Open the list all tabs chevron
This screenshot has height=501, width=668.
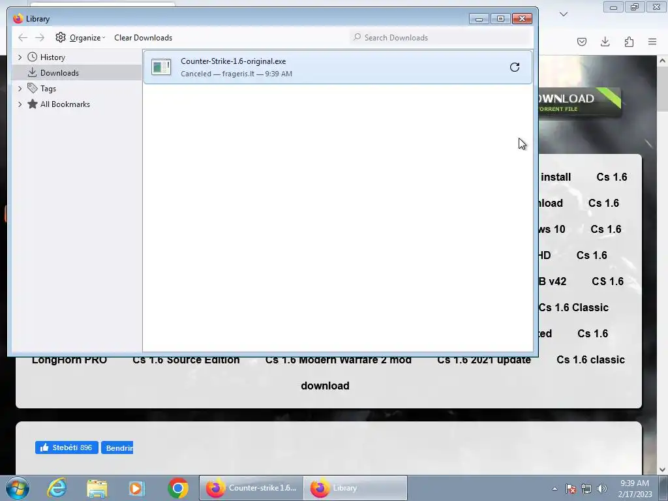(564, 14)
